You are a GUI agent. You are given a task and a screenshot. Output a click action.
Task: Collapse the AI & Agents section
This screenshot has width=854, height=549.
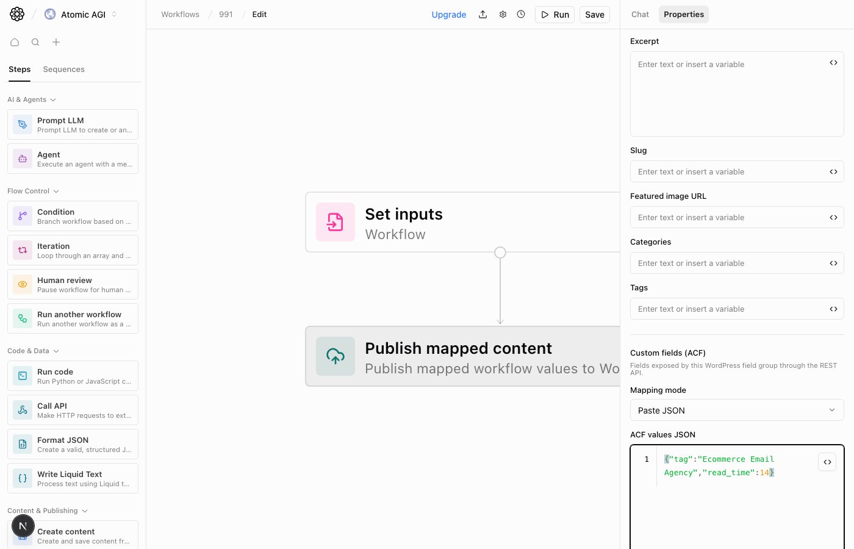pyautogui.click(x=32, y=99)
